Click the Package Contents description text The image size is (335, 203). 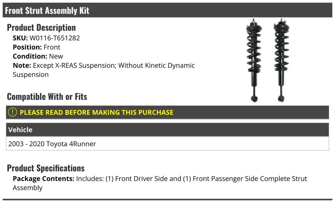tap(160, 183)
